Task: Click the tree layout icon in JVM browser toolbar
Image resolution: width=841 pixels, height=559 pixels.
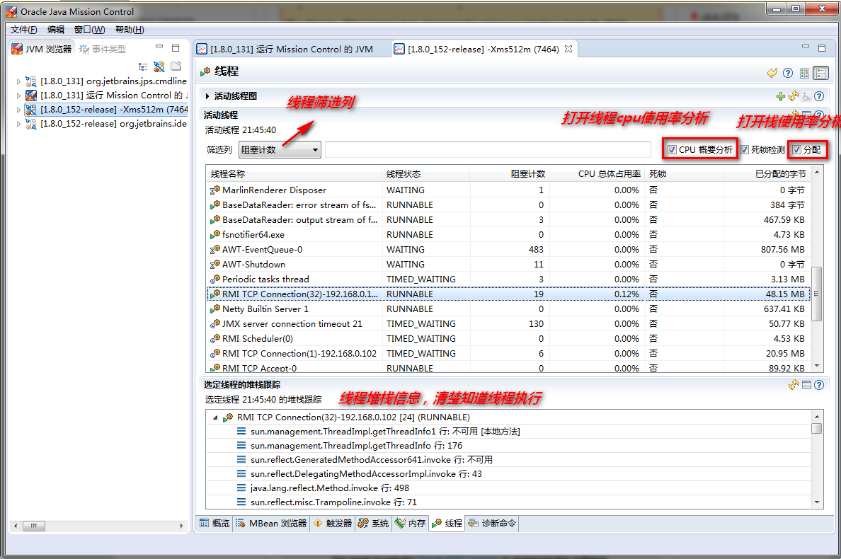Action: pyautogui.click(x=143, y=67)
